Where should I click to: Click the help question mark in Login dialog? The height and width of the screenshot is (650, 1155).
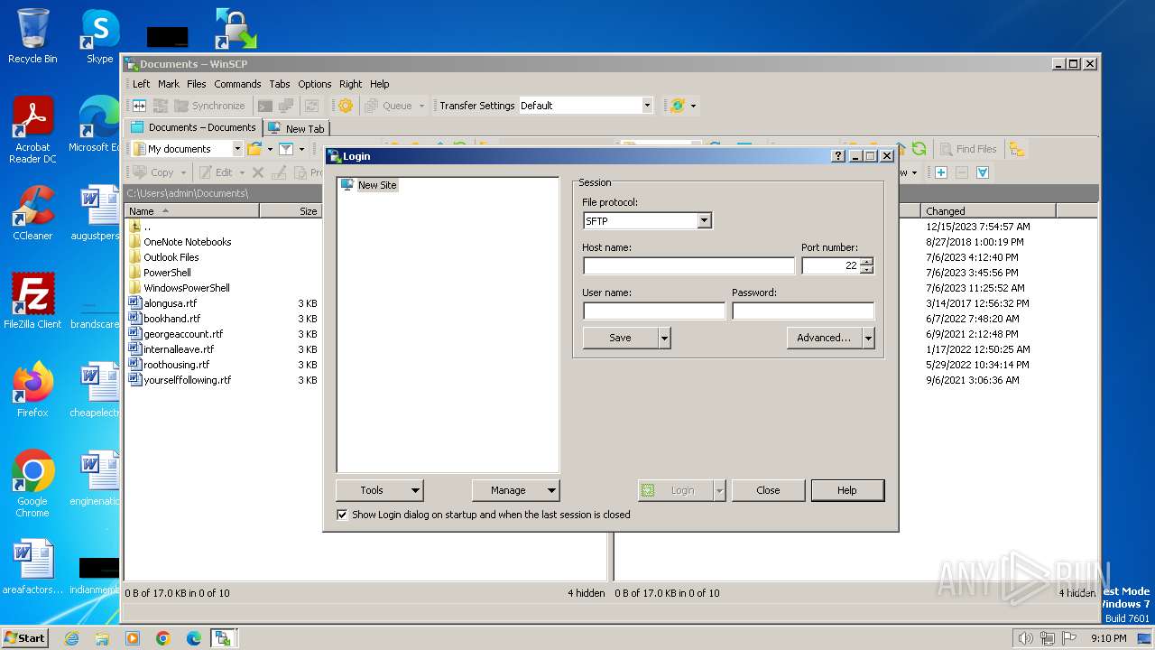(838, 156)
